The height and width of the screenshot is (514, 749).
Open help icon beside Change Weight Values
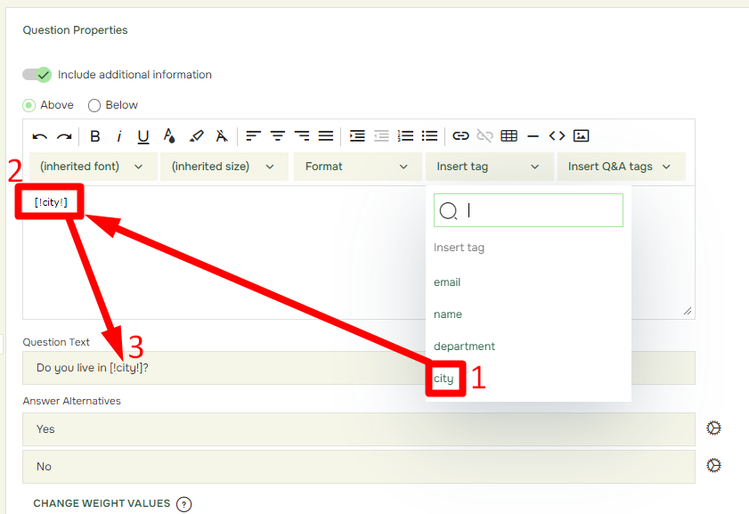pyautogui.click(x=183, y=504)
